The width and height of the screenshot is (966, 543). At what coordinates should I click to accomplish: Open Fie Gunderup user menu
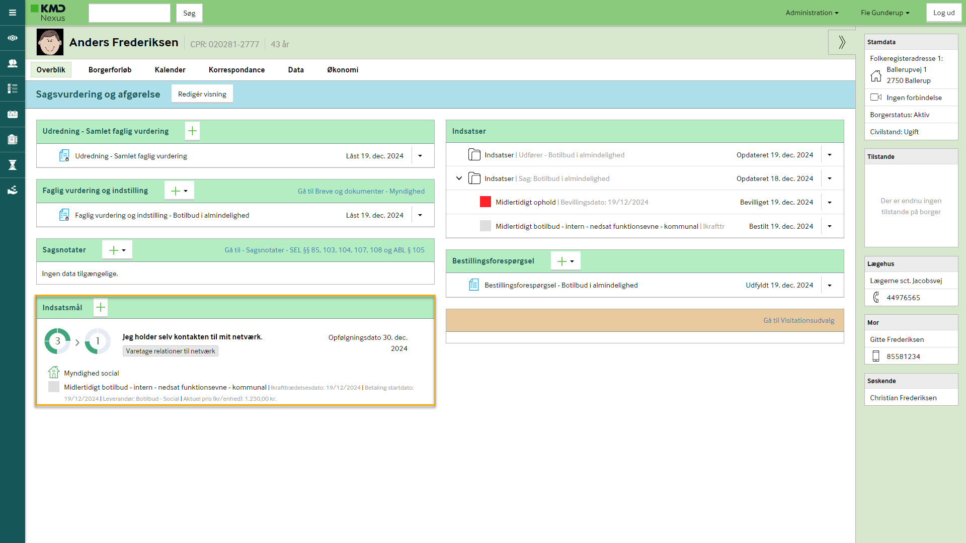click(x=884, y=13)
